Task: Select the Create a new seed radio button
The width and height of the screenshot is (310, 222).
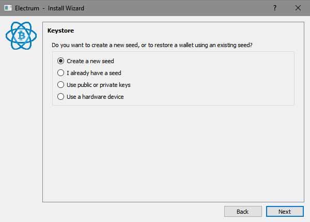Action: point(60,61)
